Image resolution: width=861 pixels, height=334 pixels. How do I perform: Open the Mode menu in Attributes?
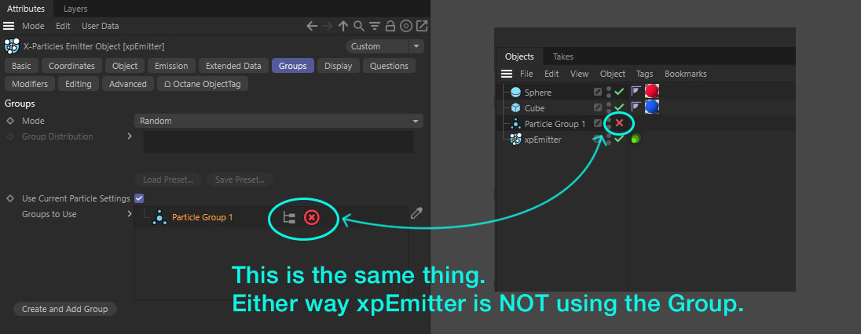tap(33, 26)
